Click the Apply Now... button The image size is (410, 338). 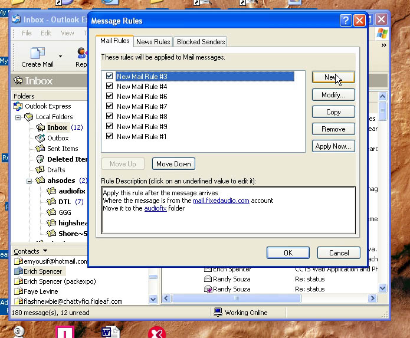coord(333,146)
